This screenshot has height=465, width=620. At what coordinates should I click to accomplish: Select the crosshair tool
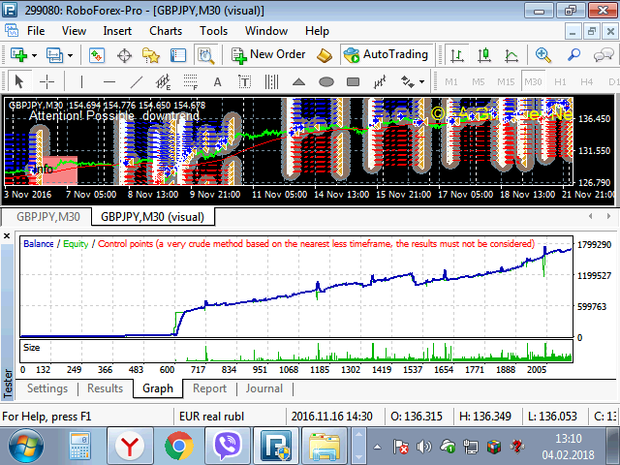point(46,81)
